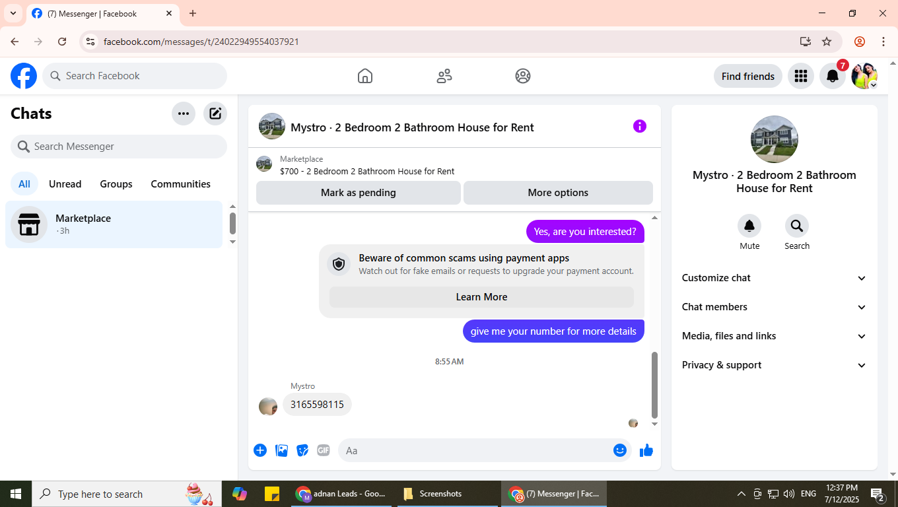Click the message 3165598115

coord(317,405)
